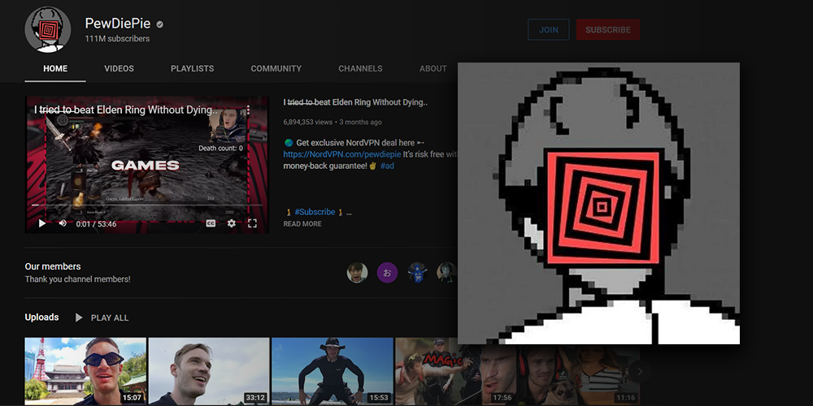Image resolution: width=813 pixels, height=406 pixels.
Task: Click the Our members heading
Action: pos(53,266)
